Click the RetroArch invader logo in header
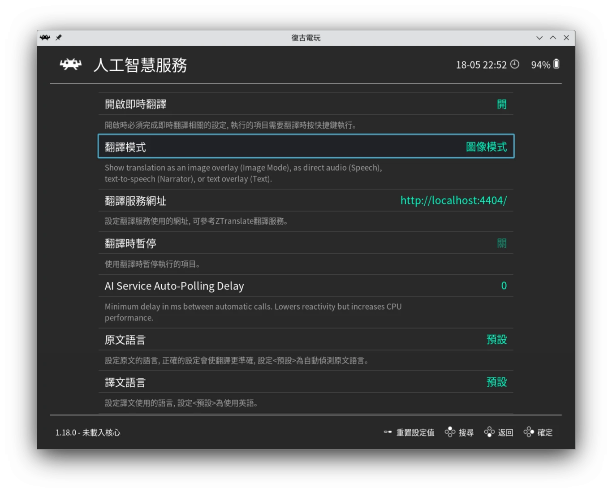Image resolution: width=612 pixels, height=493 pixels. (71, 65)
